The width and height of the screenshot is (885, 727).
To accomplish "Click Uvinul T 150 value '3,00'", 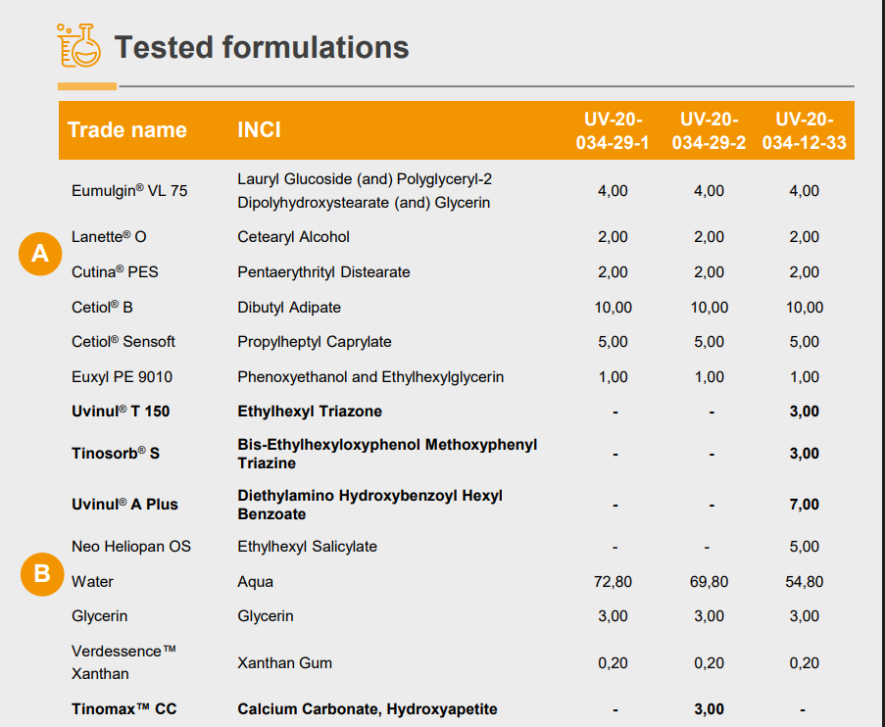I will click(805, 411).
